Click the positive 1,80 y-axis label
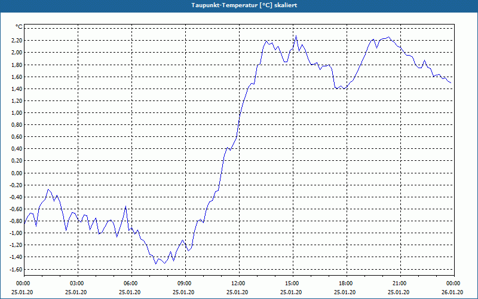 coord(17,65)
